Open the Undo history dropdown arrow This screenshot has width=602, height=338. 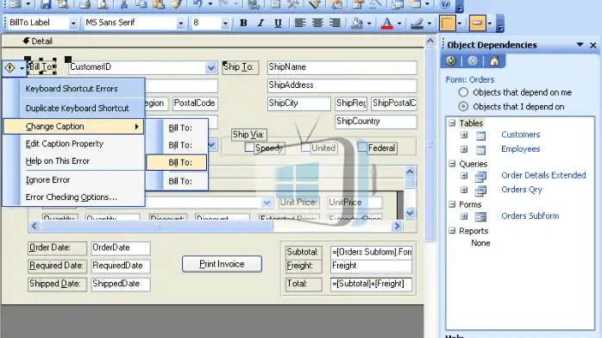click(210, 4)
